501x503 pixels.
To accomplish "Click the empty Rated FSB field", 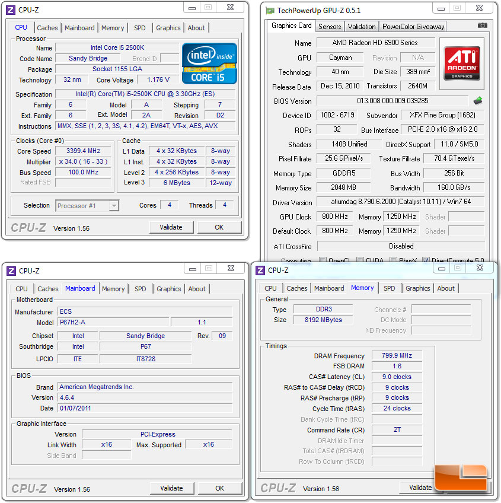I will click(x=83, y=183).
